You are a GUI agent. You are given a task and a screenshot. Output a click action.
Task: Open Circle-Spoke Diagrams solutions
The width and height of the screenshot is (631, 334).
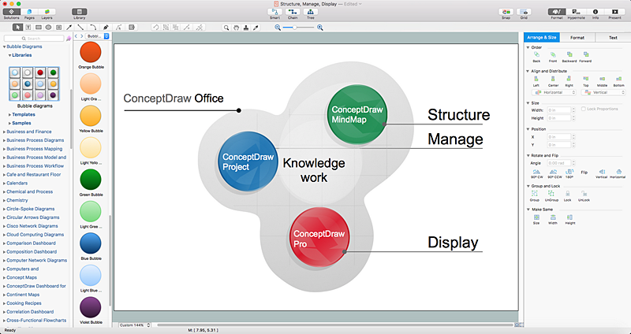(x=31, y=209)
